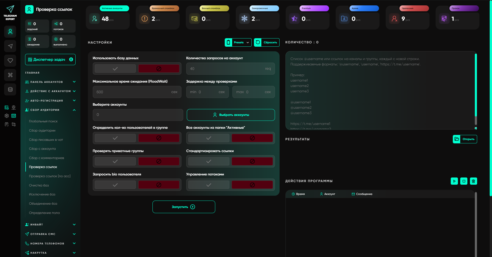Click the server list icon in sidebar
Screen dimensions: 492x257
pos(7,107)
